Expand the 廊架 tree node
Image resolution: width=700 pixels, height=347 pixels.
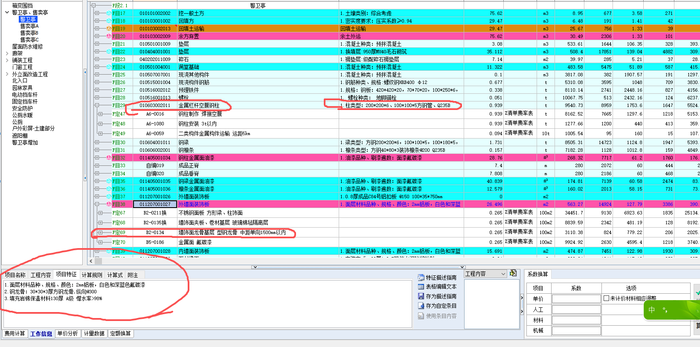click(7, 54)
